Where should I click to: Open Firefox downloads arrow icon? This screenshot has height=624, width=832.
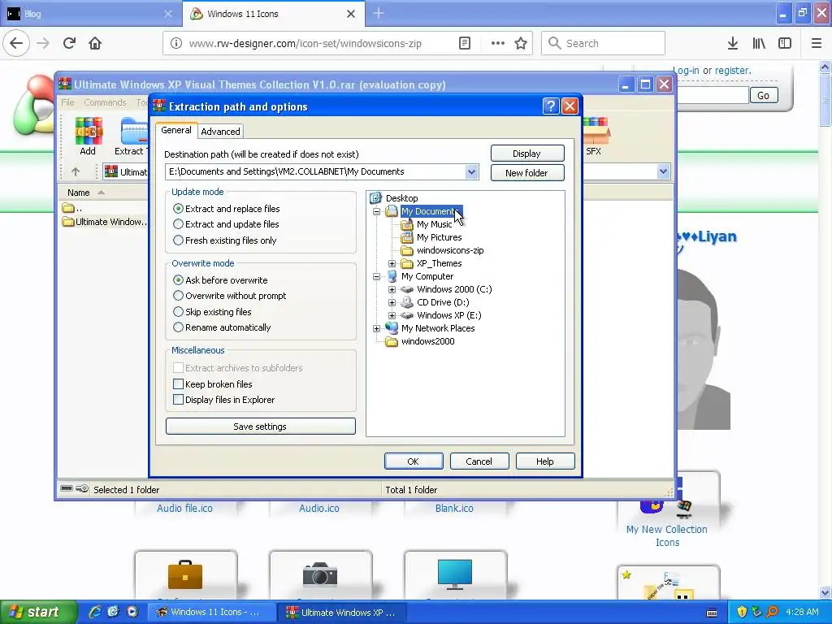click(x=733, y=43)
